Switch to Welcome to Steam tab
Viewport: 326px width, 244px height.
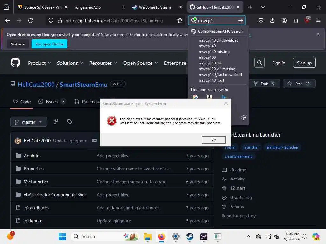[x=157, y=7]
